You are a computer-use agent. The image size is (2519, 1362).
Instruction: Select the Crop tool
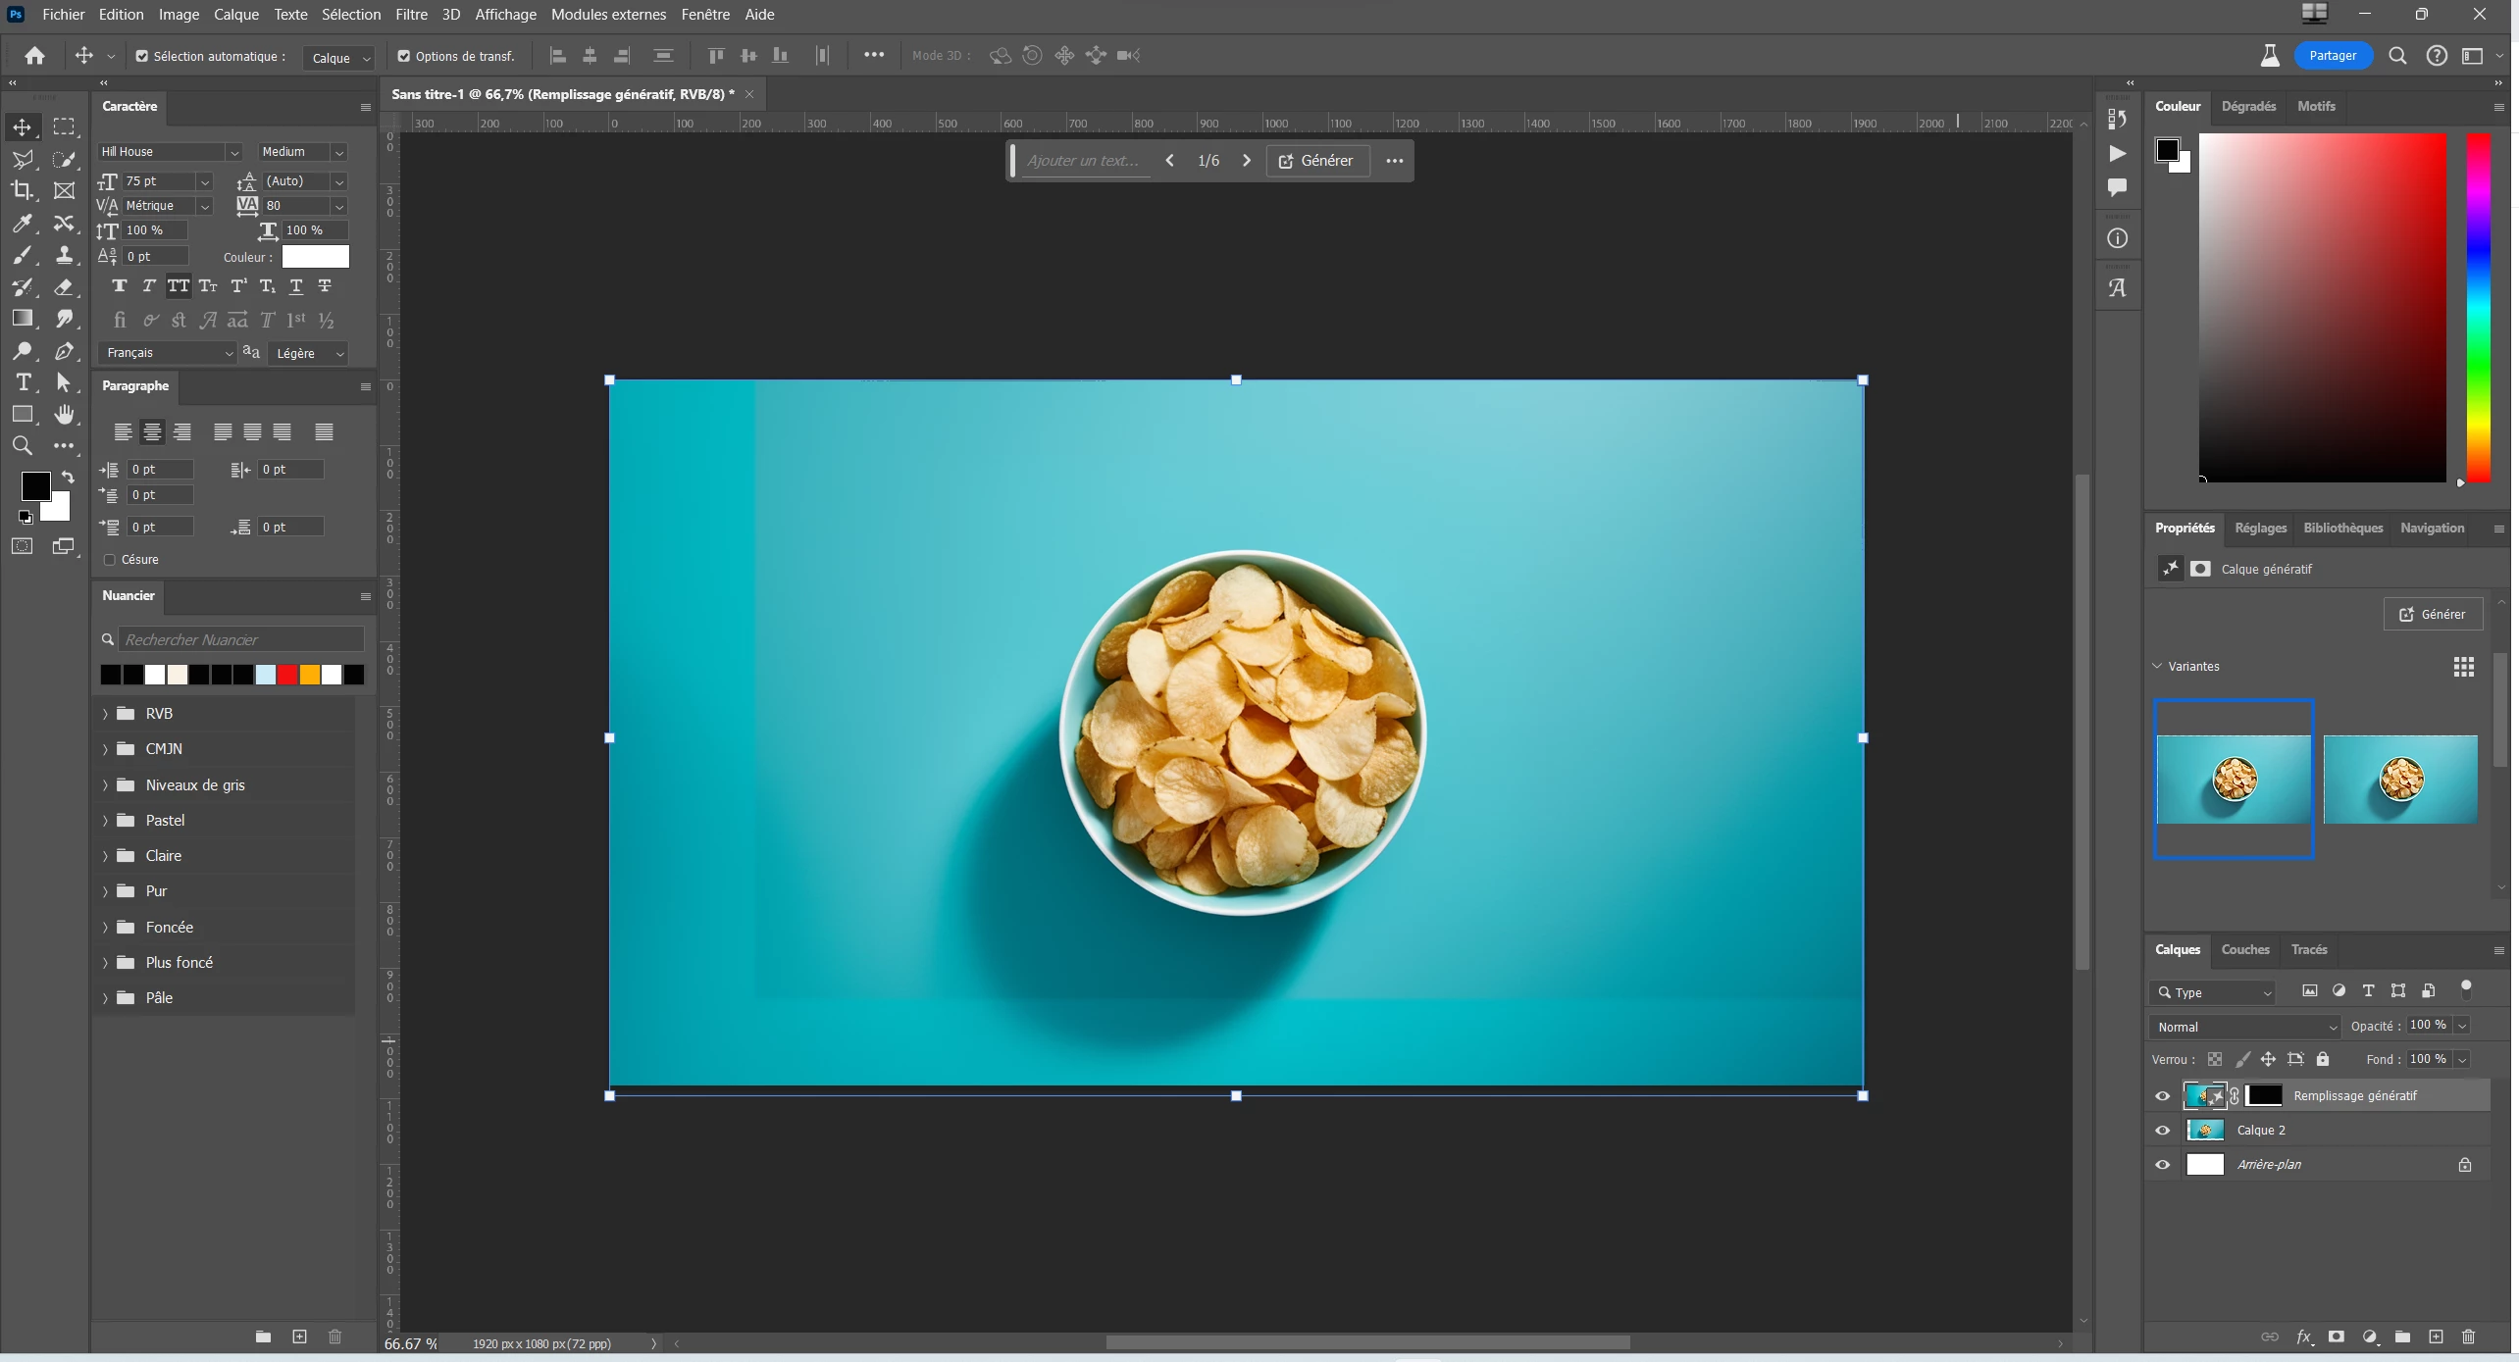pos(22,190)
